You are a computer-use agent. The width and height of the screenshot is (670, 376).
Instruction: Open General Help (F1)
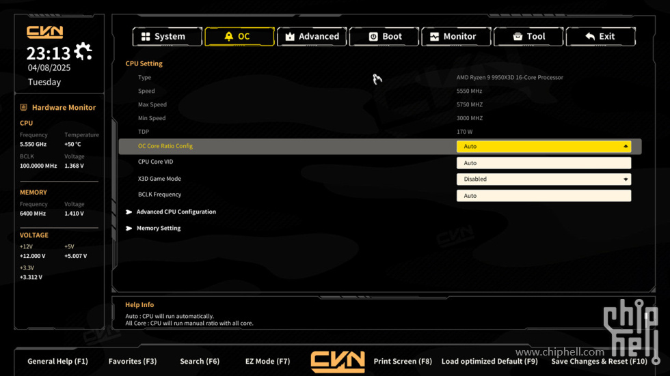(x=57, y=362)
